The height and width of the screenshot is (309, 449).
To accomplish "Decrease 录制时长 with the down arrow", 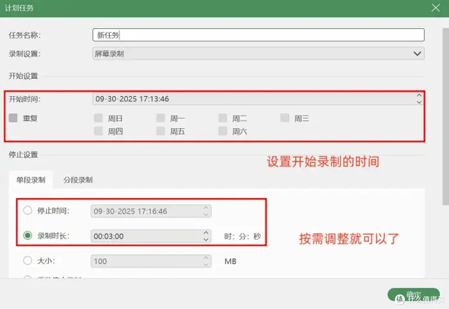I will pos(206,239).
